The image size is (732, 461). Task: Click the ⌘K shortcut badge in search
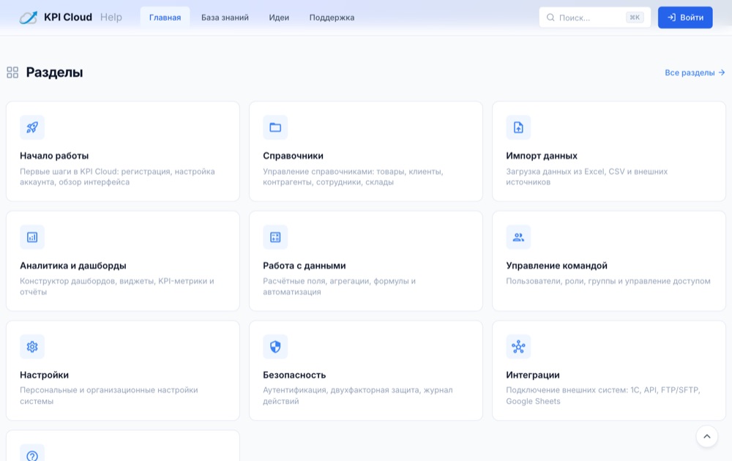(x=635, y=18)
